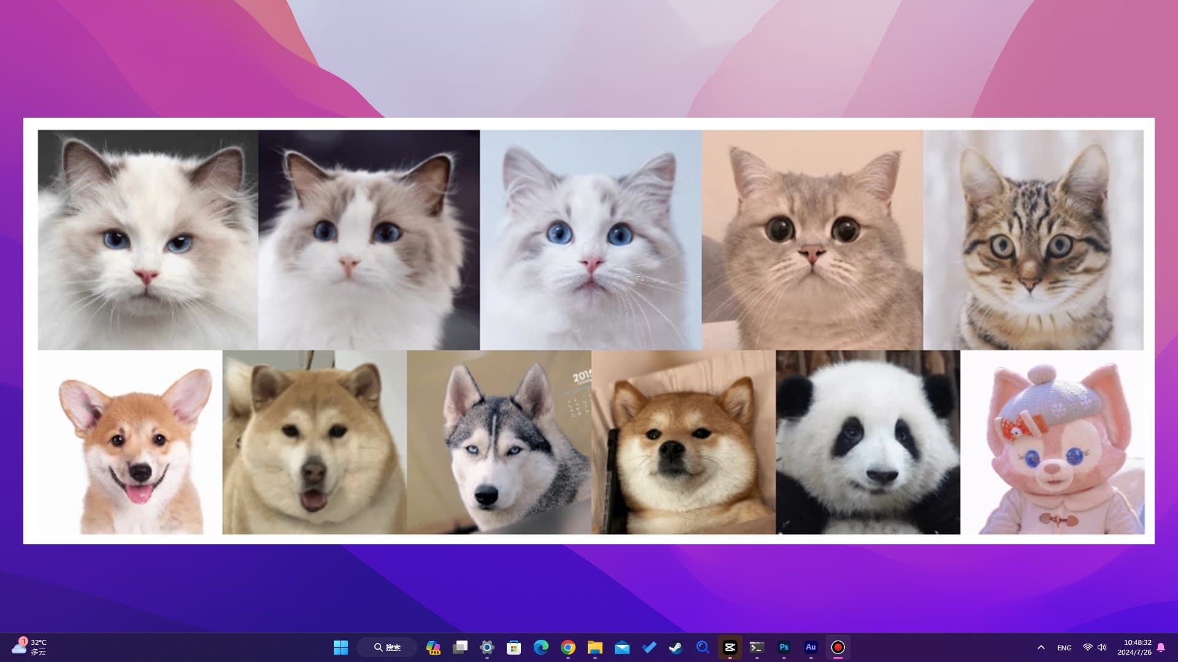Click the panda photo thumbnail
This screenshot has width=1178, height=662.
pos(868,442)
